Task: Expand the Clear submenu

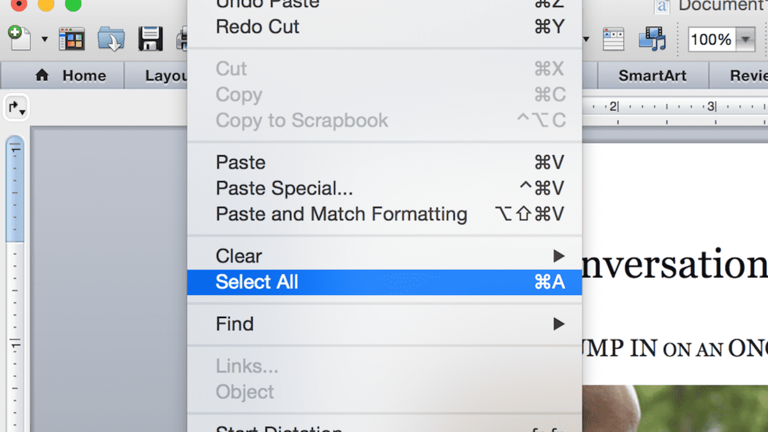Action: (x=384, y=256)
